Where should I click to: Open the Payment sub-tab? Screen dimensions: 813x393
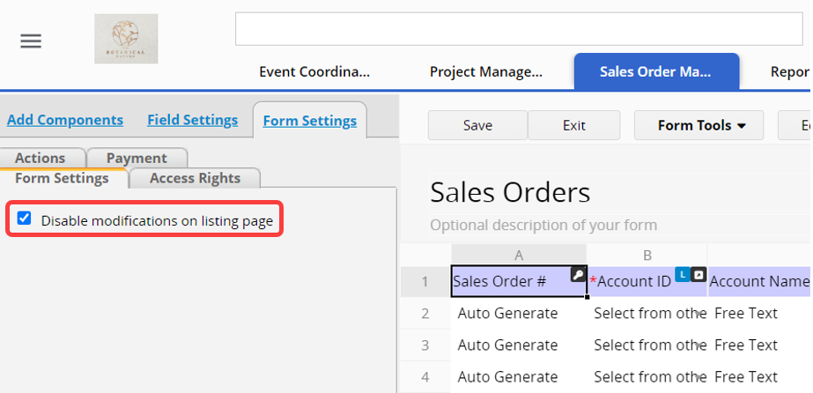[137, 158]
